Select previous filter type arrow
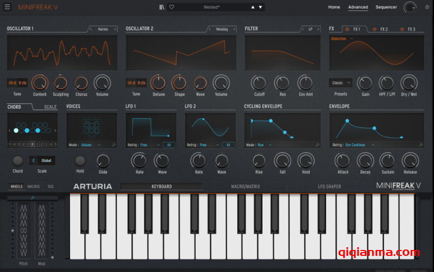434x272 pixels. point(303,29)
